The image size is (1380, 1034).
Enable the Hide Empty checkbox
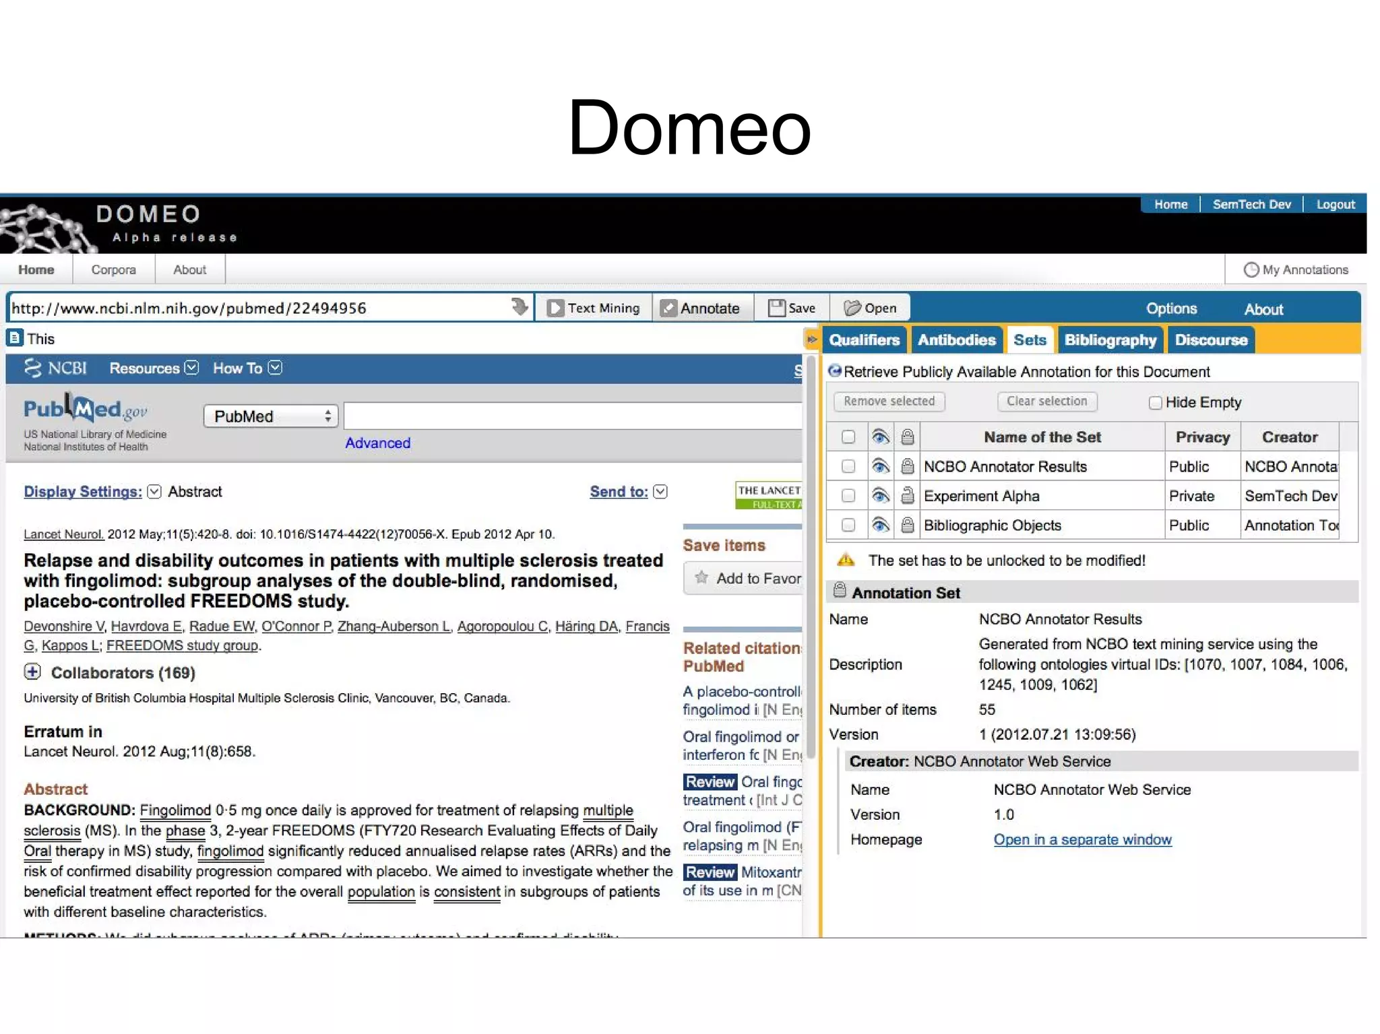[1156, 403]
